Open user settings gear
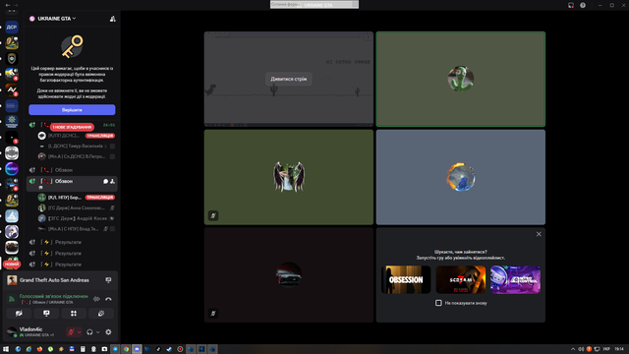Screen dimensions: 629x354 108,332
